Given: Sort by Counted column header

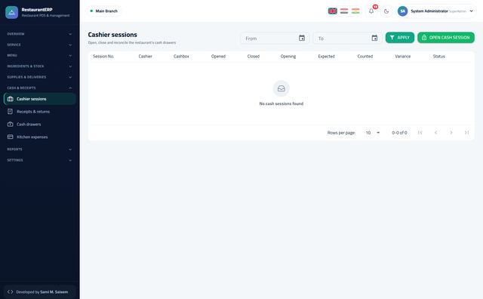Looking at the screenshot, I should (365, 57).
